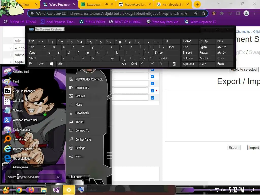Open Chrome profile avatar menu
260x195 pixels.
[x=246, y=13]
